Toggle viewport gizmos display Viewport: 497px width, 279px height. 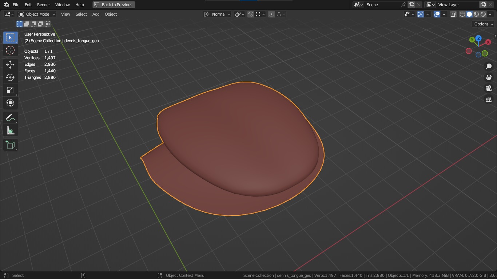click(x=421, y=14)
